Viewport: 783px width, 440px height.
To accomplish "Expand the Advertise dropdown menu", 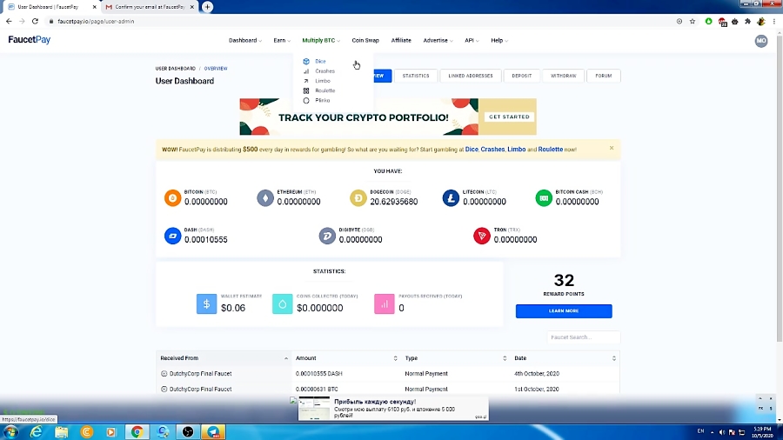I will click(x=438, y=40).
